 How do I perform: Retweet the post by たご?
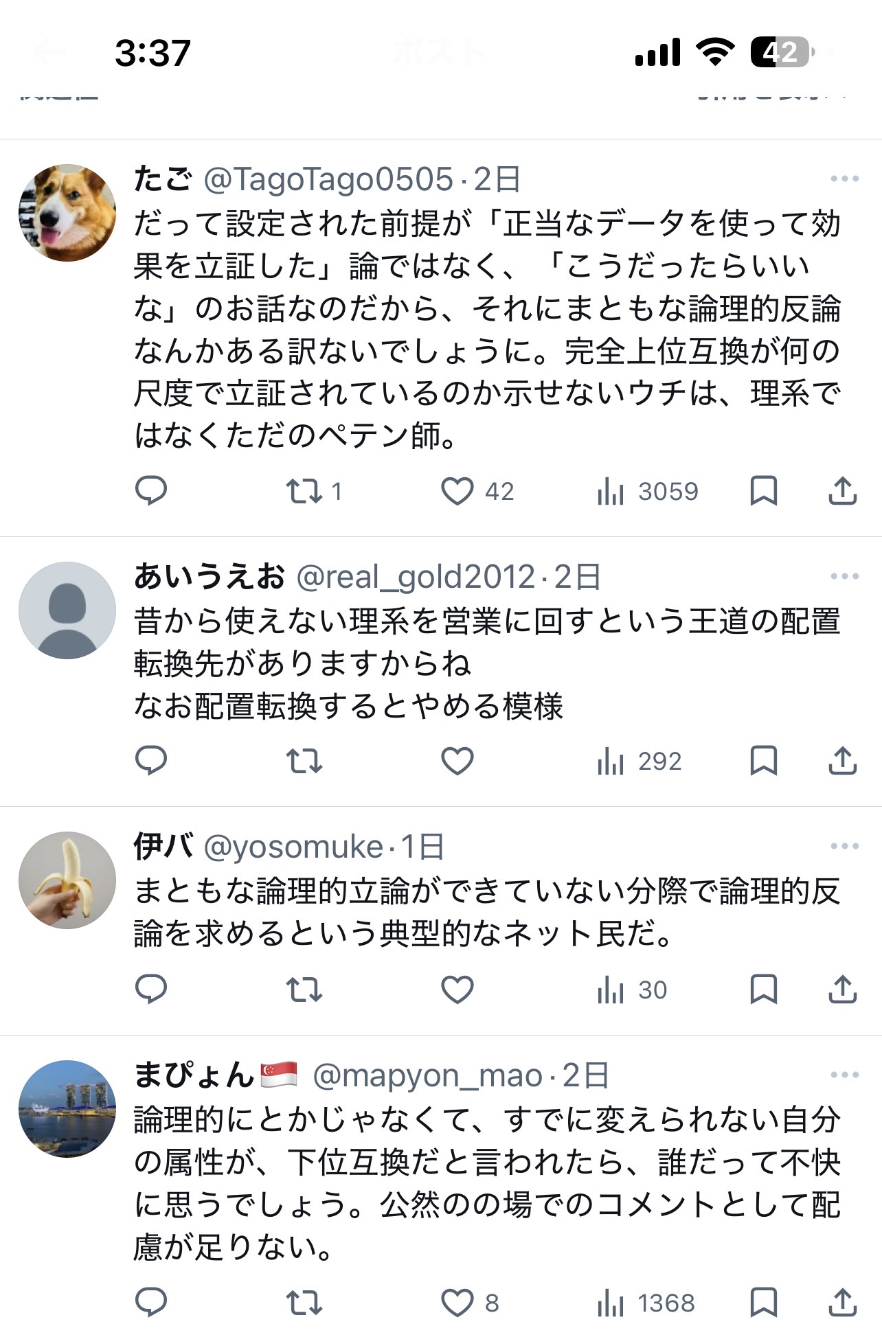[x=304, y=491]
